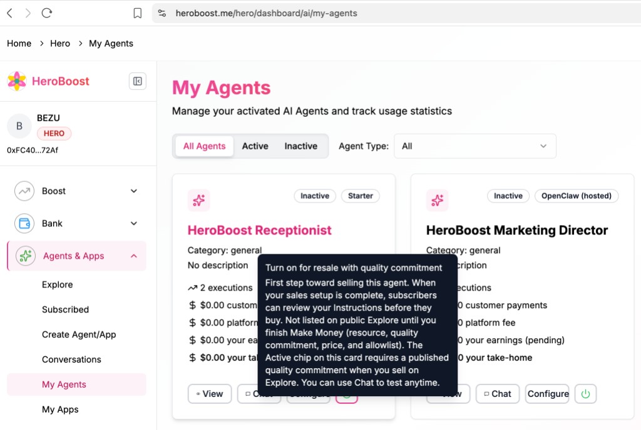641x430 pixels.
Task: Expand the Boost menu chevron
Action: click(134, 191)
